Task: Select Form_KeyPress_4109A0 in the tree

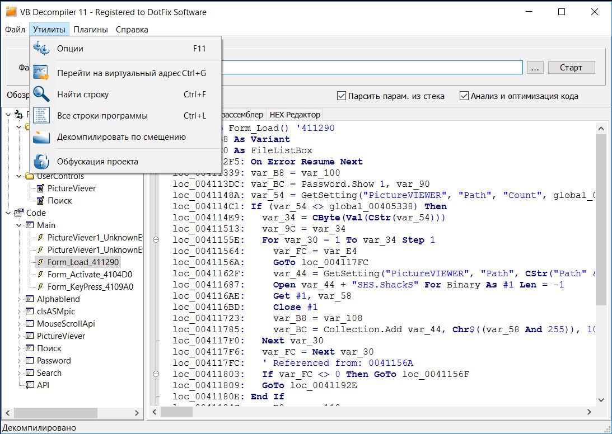Action: [x=90, y=287]
